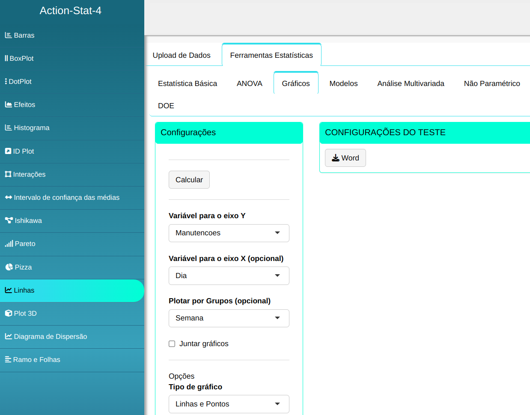Download the Word report

[x=345, y=158]
